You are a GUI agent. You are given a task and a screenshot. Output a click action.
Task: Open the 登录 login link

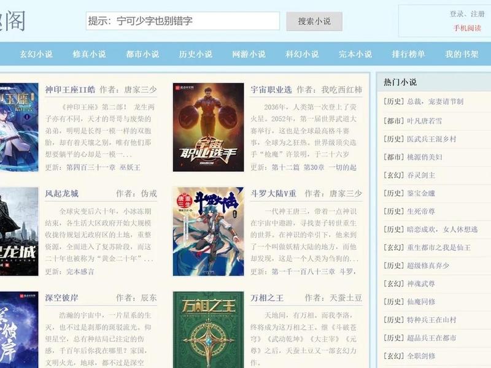[x=457, y=13]
